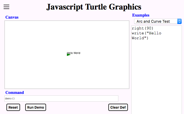Expand the Arc and Curve Test dropdown
184x114 pixels.
tap(158, 21)
